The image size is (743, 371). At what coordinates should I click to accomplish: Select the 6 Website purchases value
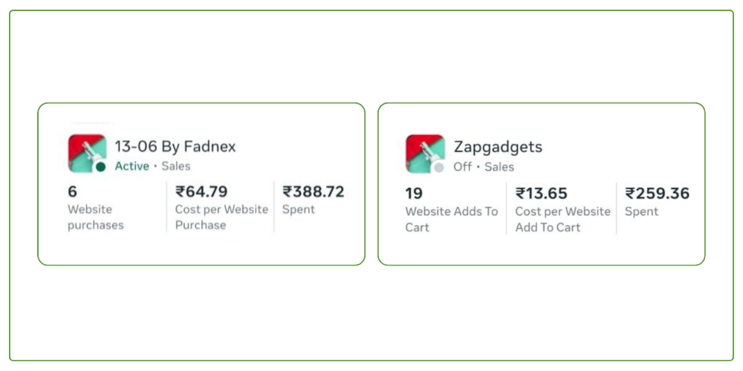[72, 191]
